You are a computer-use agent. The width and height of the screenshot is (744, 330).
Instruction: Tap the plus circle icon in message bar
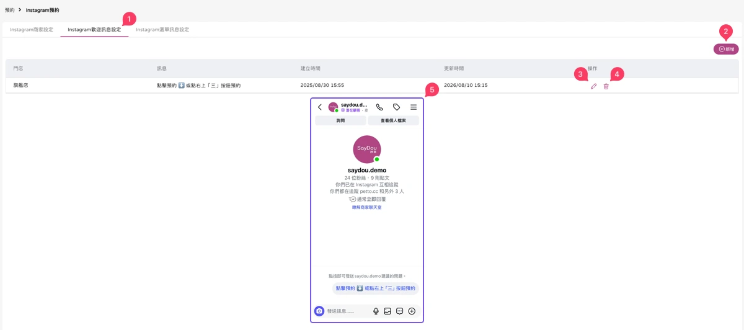click(x=412, y=311)
